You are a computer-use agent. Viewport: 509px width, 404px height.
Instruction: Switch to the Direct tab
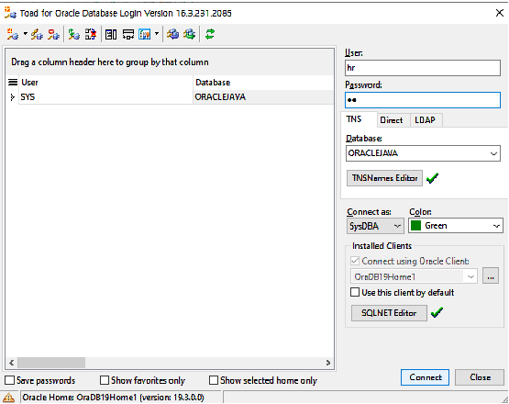click(x=392, y=120)
